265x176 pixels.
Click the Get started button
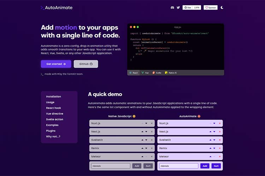(x=56, y=64)
